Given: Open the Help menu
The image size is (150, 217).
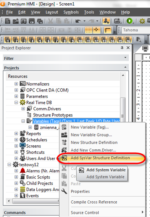Looking at the screenshot, I should coord(125,12).
